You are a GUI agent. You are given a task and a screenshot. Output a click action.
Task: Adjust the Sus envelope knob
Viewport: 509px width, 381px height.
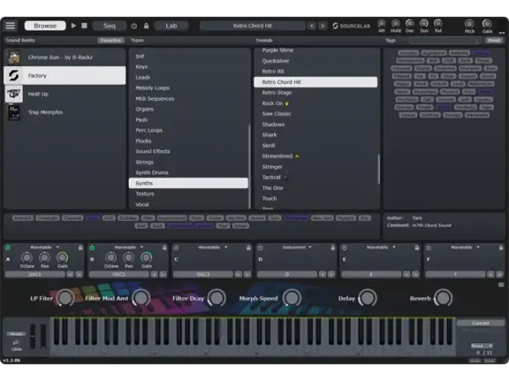(x=424, y=24)
